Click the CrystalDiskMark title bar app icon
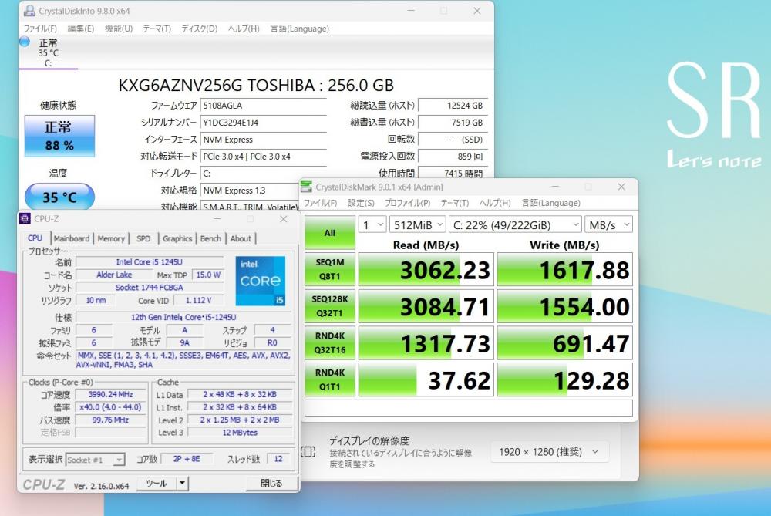Viewport: 771px width, 516px height. [x=306, y=187]
